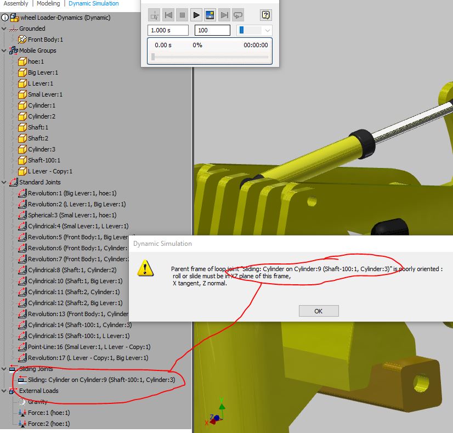Image resolution: width=453 pixels, height=433 pixels.
Task: Collapse the Grounded tree node
Action: [x=5, y=29]
